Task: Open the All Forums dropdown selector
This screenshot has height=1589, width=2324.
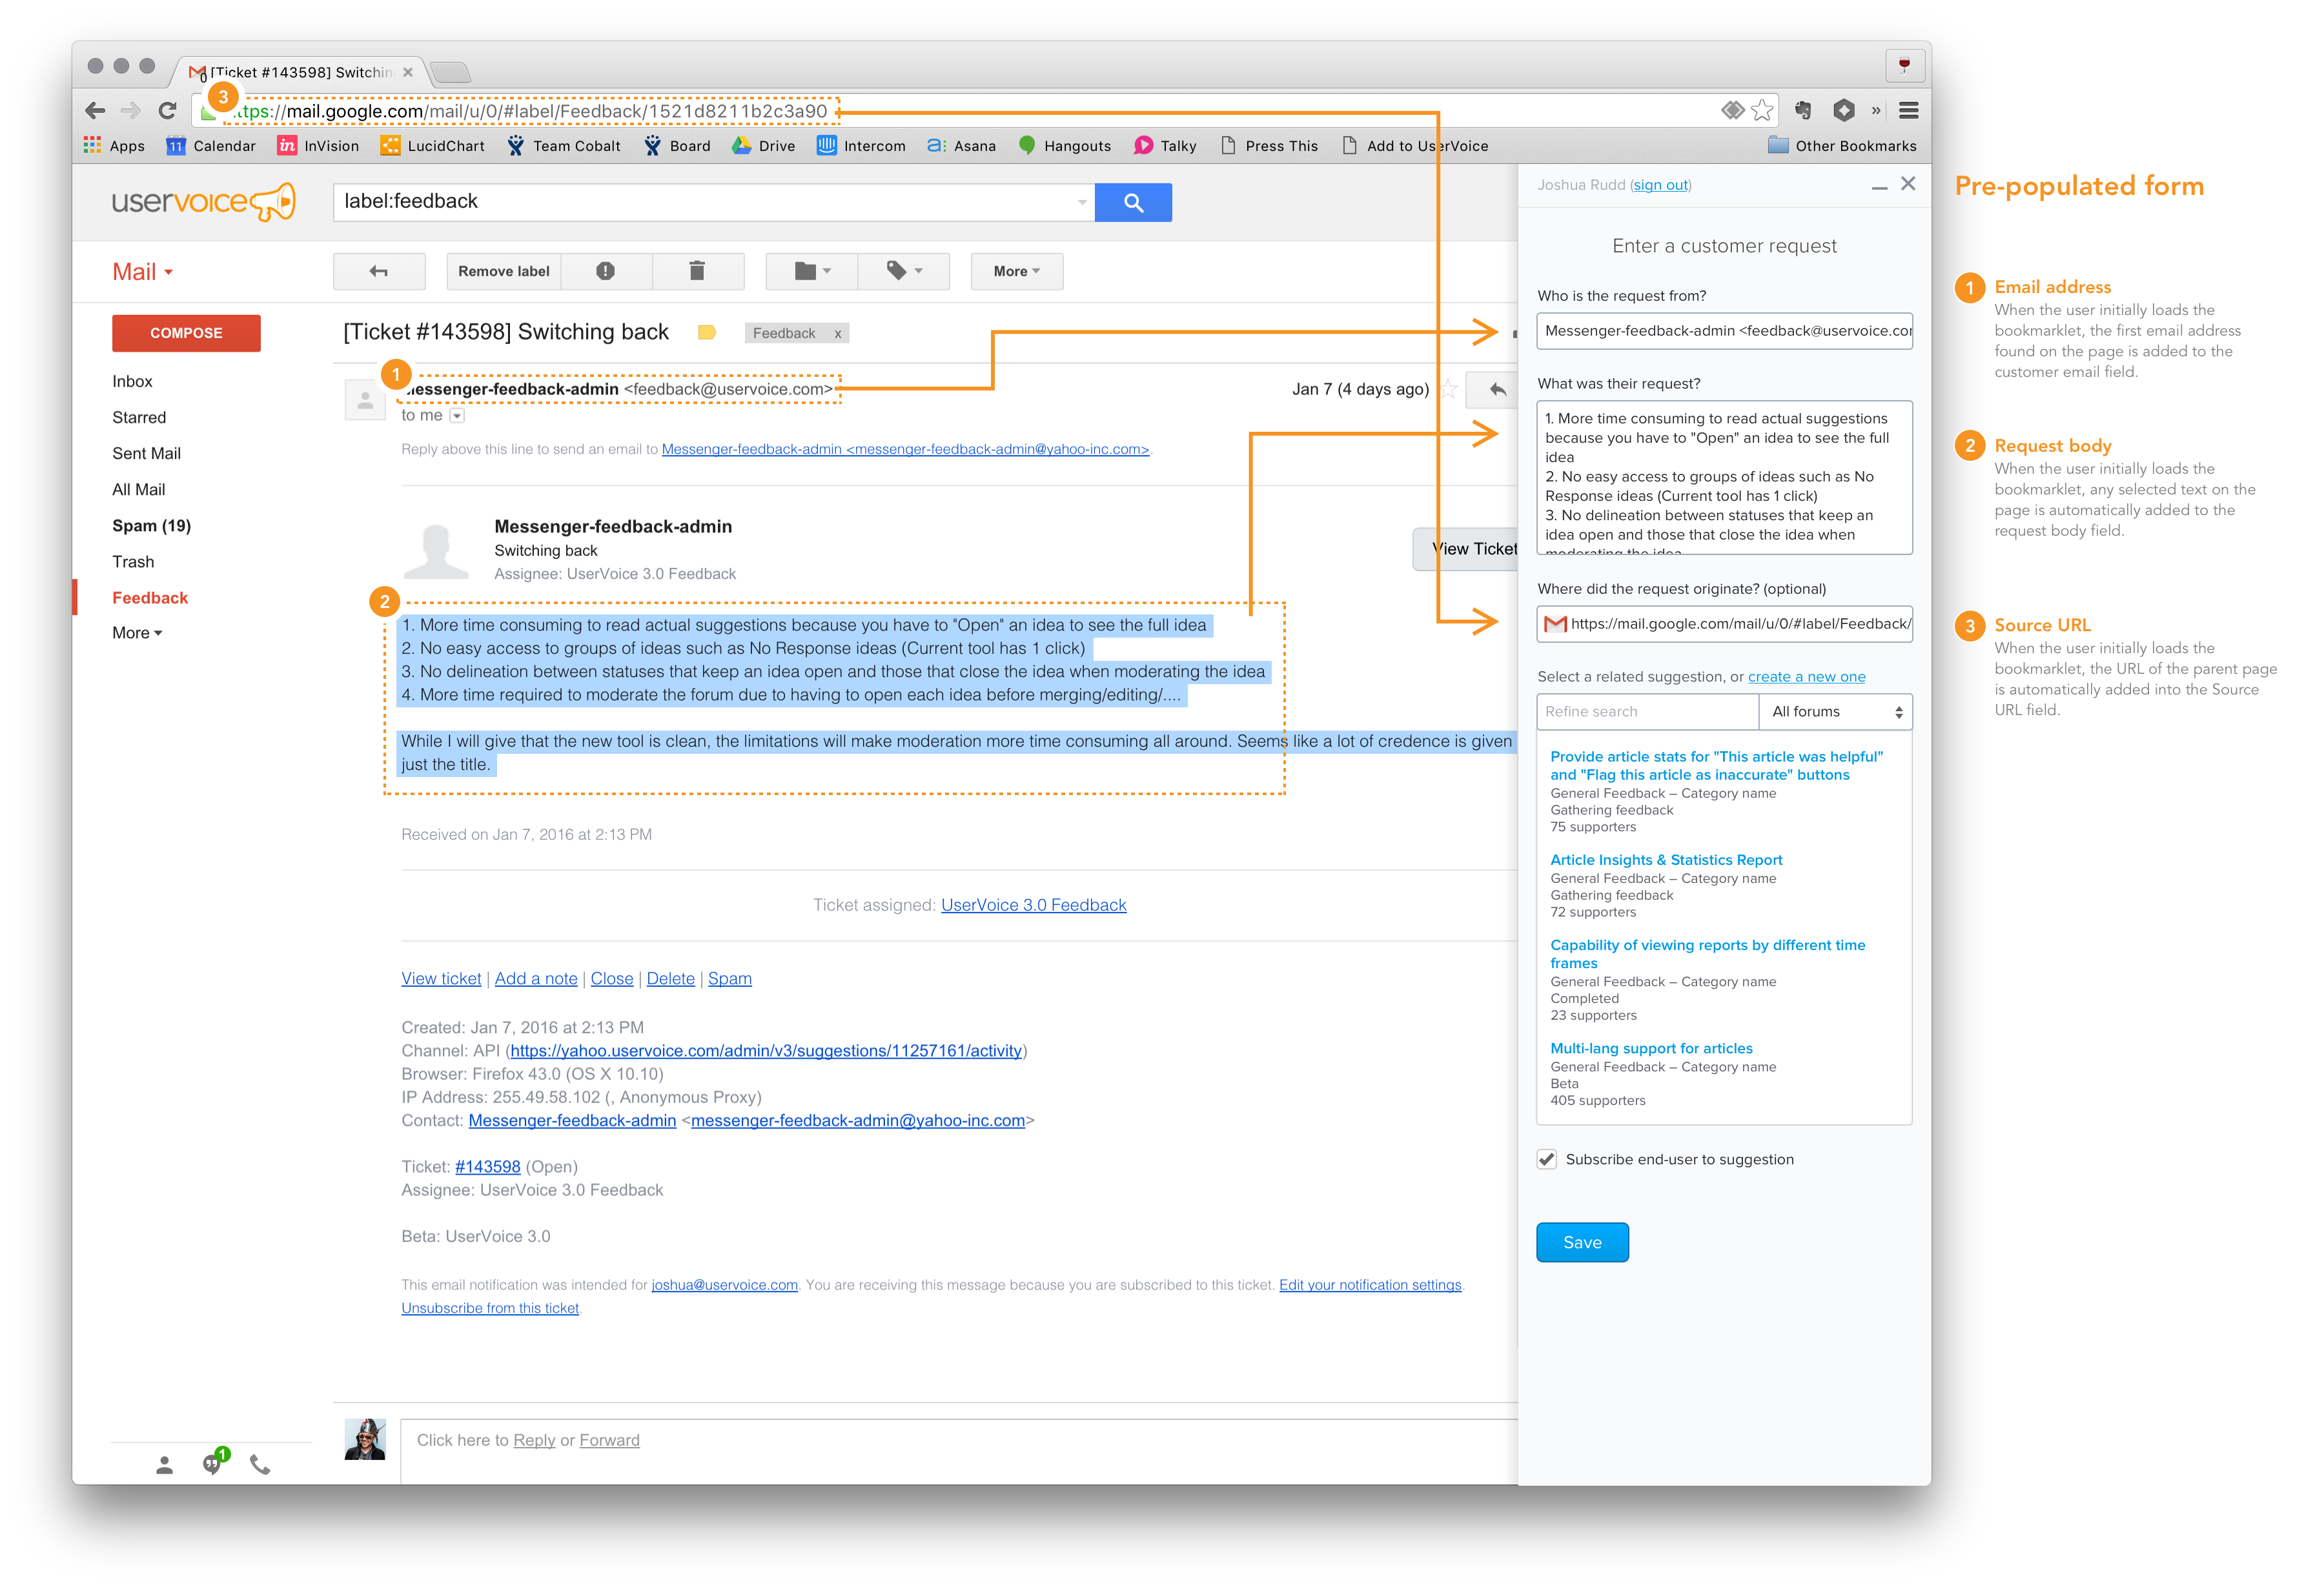Action: click(x=1837, y=711)
